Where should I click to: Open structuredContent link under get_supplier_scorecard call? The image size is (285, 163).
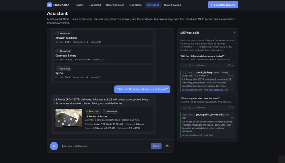192,135
